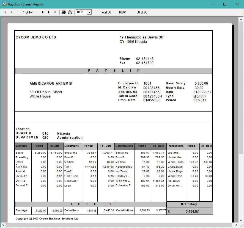Click the Payslips app icon in title bar
This screenshot has height=228, width=244.
tap(4, 4)
